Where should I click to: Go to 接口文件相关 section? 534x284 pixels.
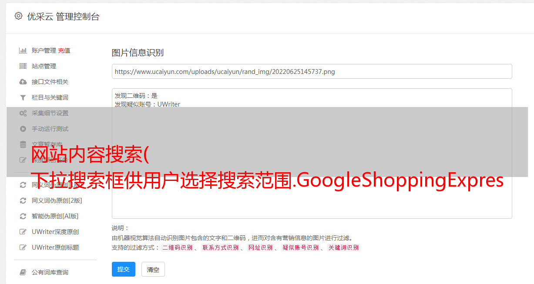50,82
